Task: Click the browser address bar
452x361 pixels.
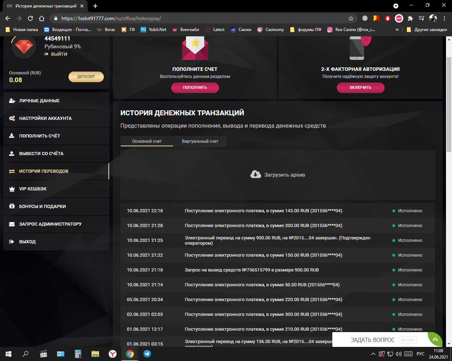Action: [x=203, y=18]
